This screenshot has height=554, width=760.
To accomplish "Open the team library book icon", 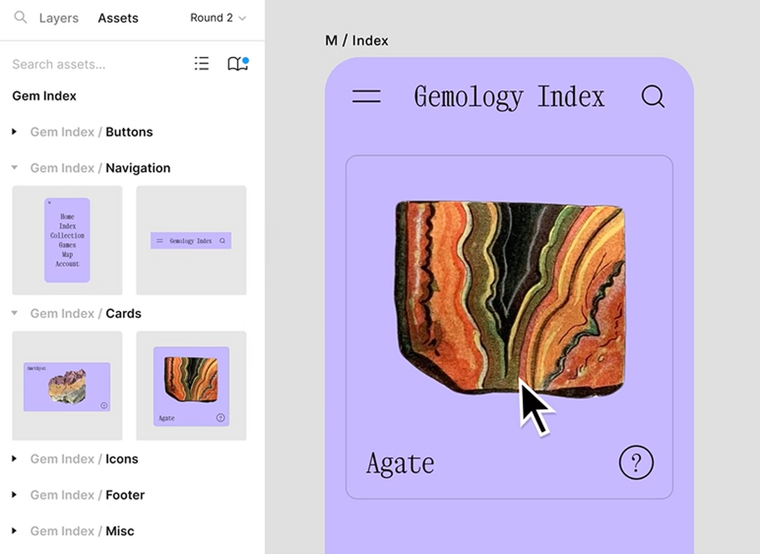I will point(237,63).
